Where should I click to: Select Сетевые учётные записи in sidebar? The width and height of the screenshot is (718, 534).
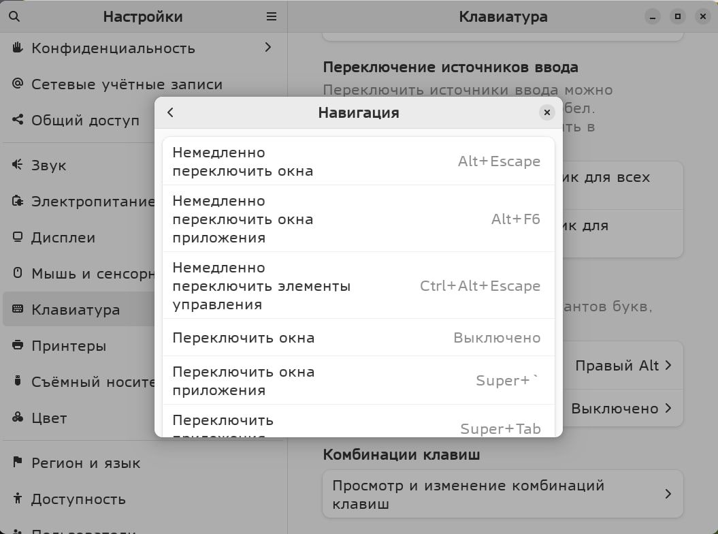127,84
